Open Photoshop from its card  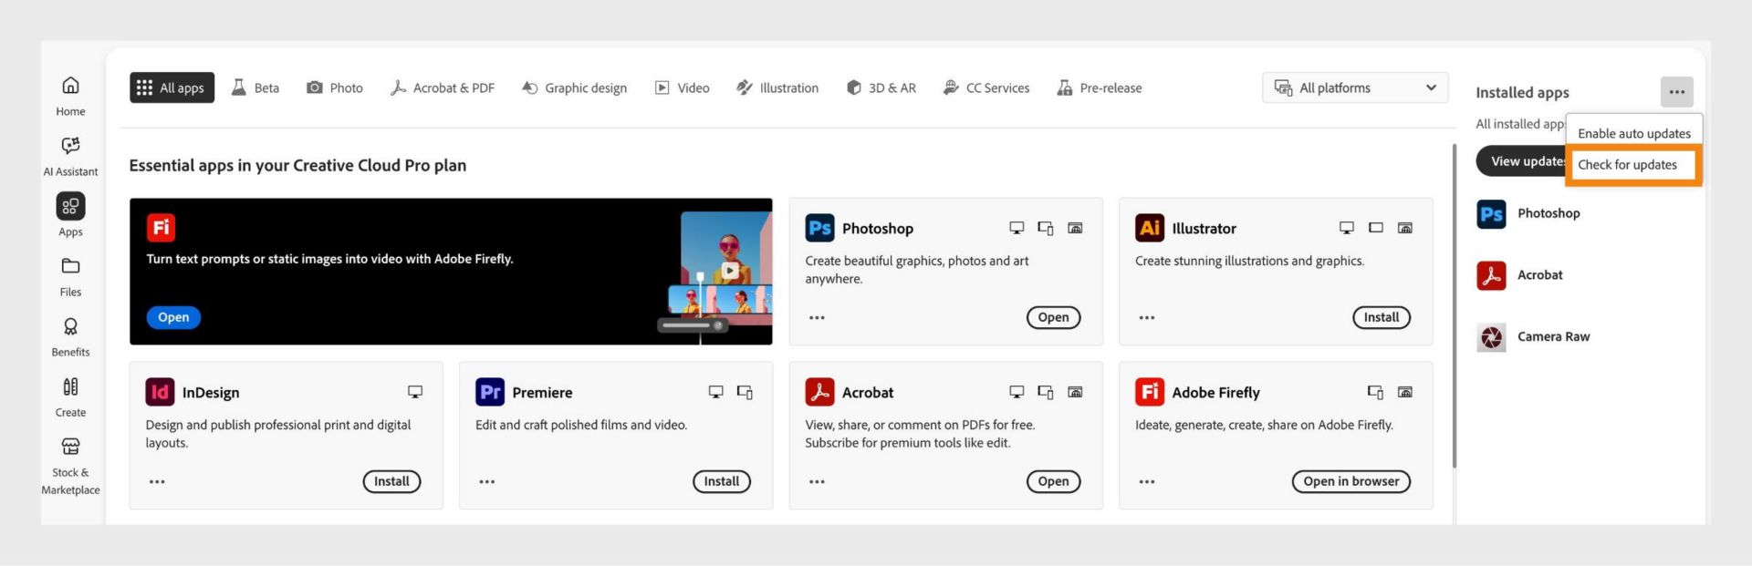(1053, 317)
